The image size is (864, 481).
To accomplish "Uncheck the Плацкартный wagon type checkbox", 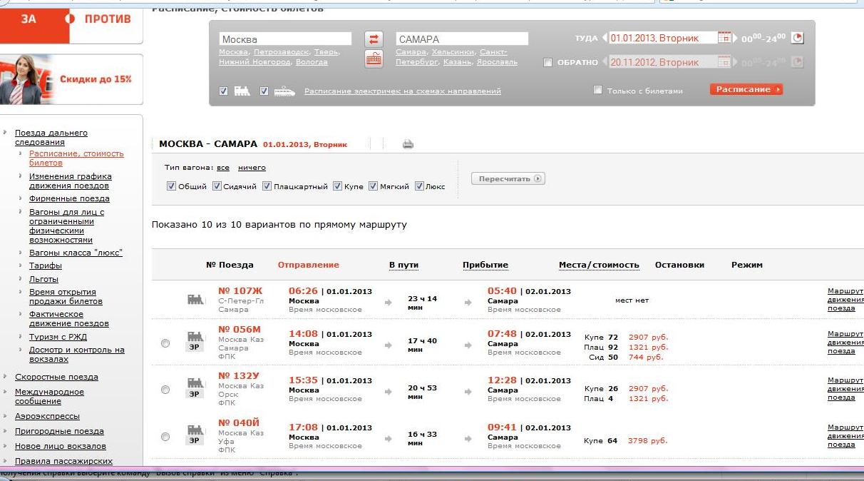I will point(267,186).
